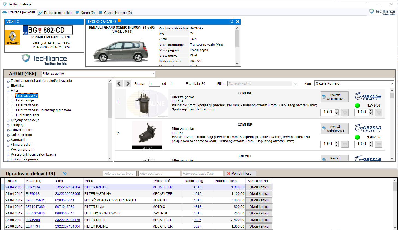Expand the Kocioni sistem tree node
The height and width of the screenshot is (230, 398).
(x=8, y=150)
